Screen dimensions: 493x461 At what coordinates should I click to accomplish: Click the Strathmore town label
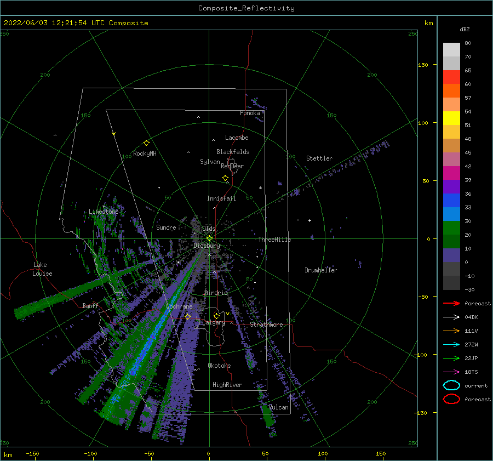266,325
